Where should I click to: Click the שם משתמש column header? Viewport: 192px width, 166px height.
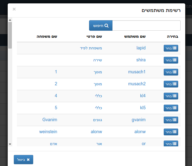point(135,37)
